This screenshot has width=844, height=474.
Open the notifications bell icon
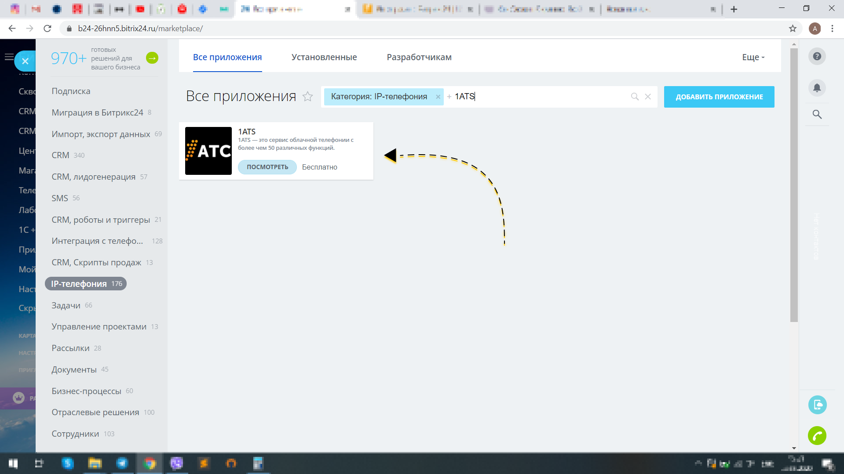pyautogui.click(x=817, y=88)
